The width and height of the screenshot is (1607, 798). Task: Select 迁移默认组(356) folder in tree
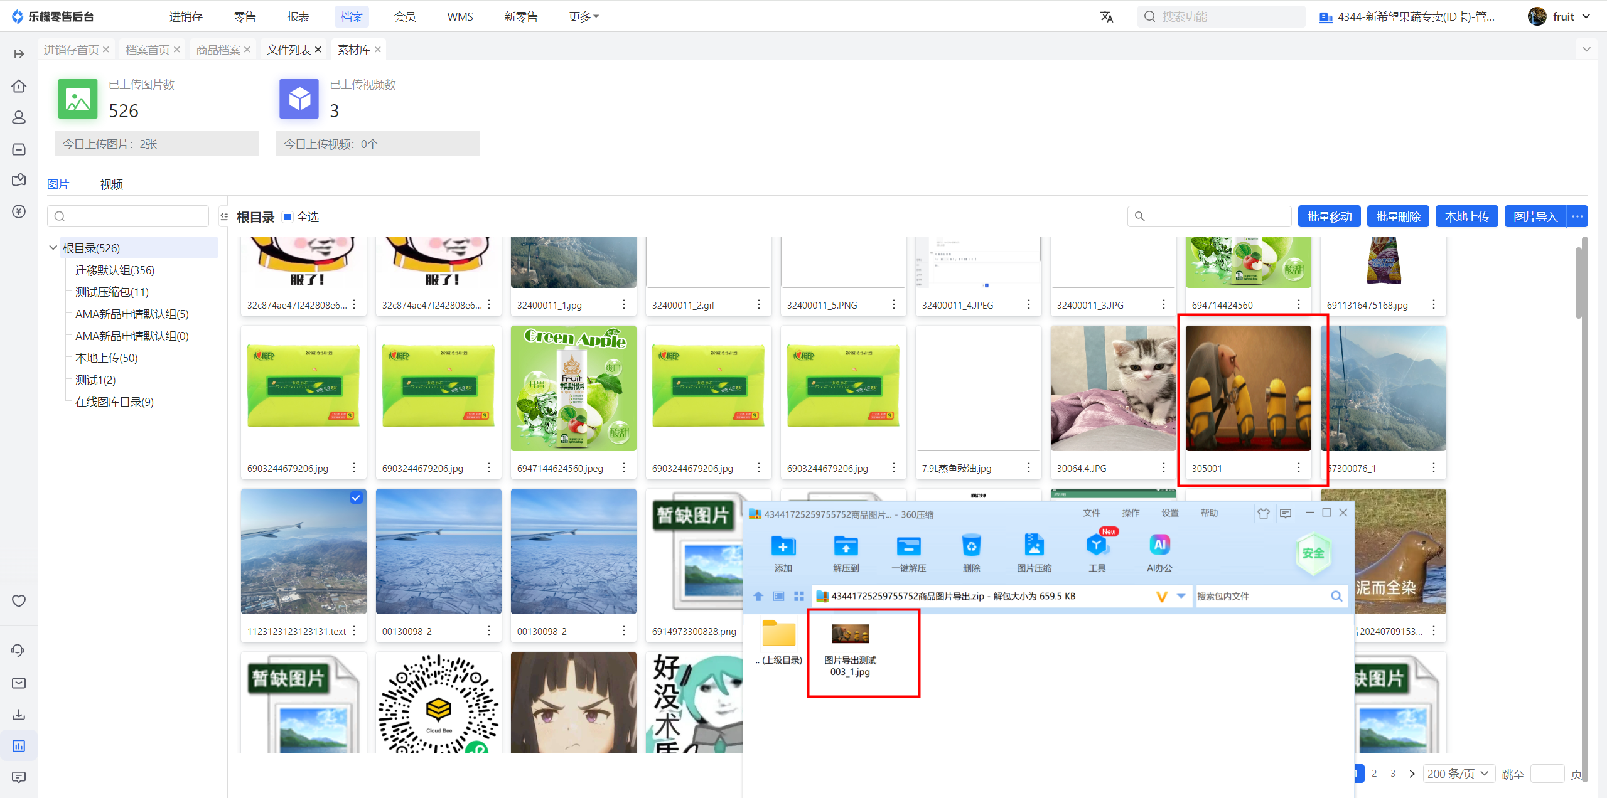coord(115,270)
